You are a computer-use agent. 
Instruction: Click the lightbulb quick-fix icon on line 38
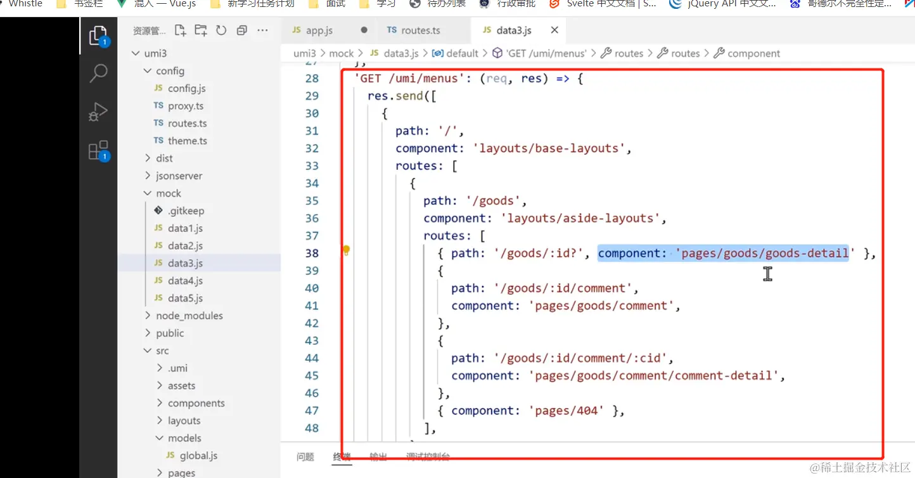346,251
